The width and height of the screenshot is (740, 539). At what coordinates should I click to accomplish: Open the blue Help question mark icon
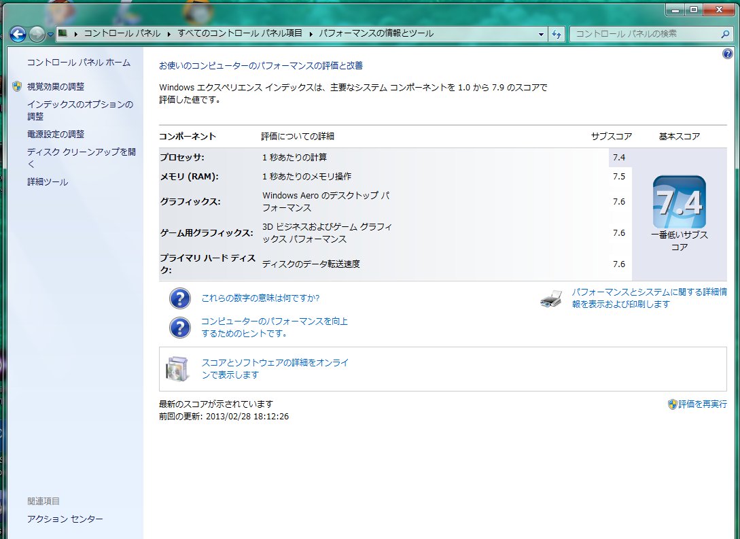tap(727, 54)
